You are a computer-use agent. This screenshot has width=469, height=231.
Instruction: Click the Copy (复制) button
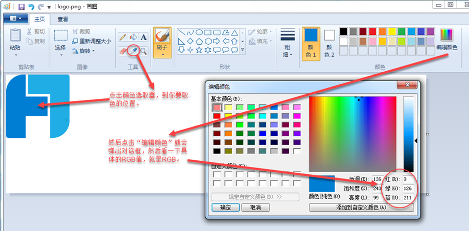pos(36,41)
